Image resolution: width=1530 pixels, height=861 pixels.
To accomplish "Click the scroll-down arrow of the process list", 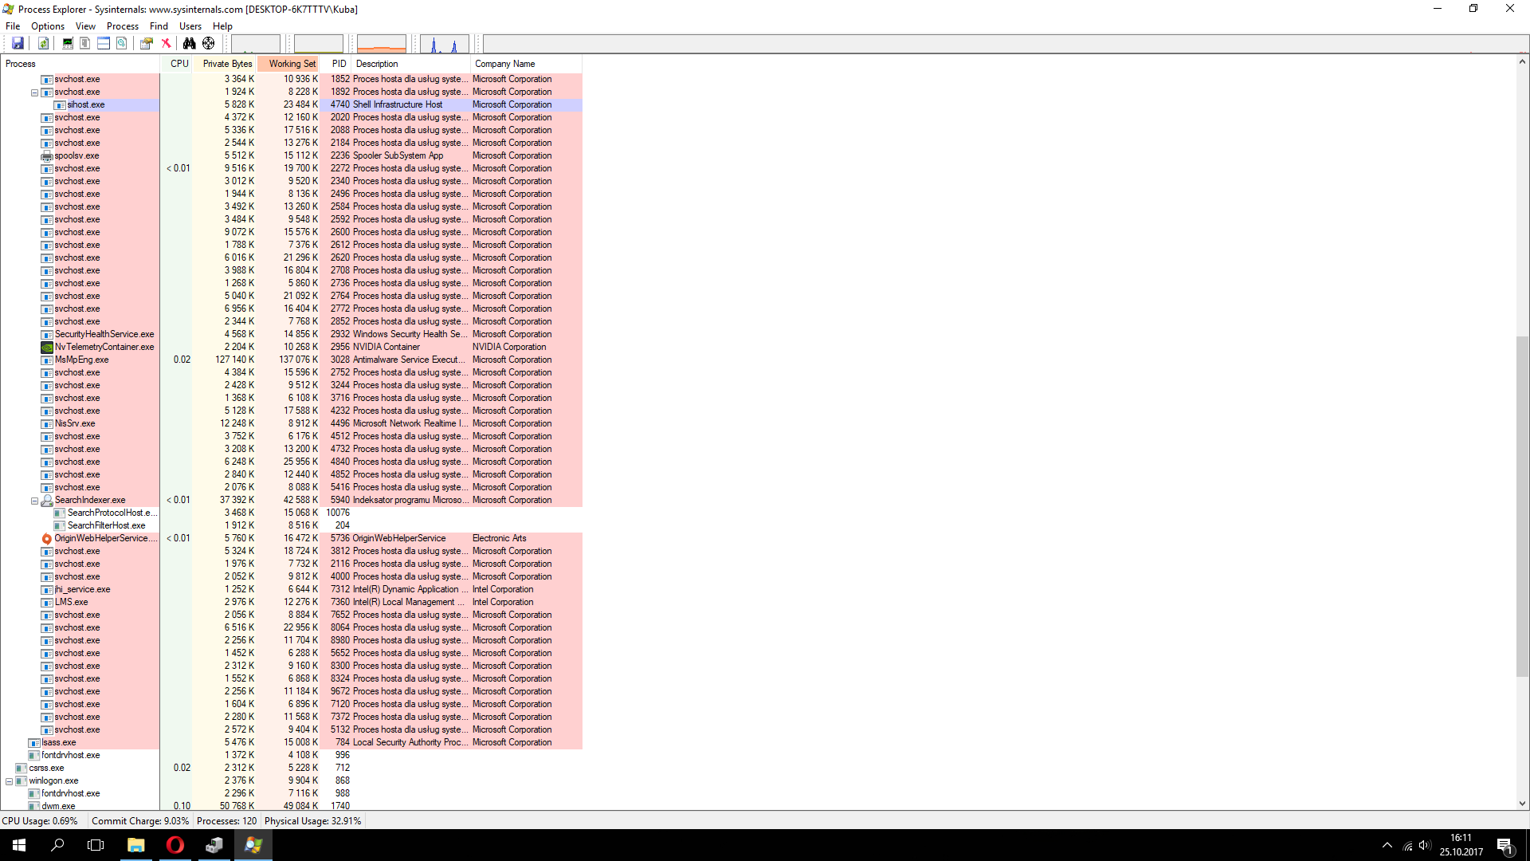I will click(1522, 804).
